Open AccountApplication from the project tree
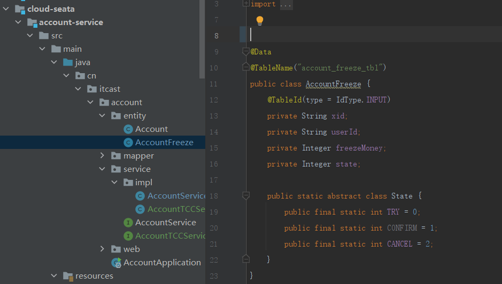Viewport: 502px width, 284px height. [162, 263]
